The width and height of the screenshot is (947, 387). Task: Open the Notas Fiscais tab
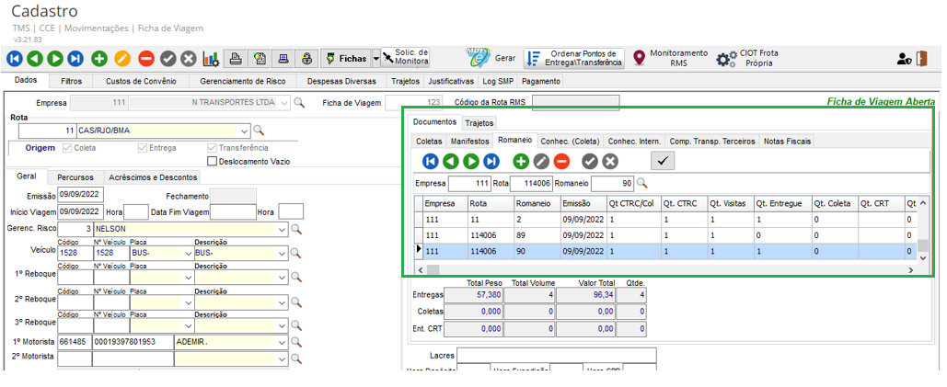tap(789, 142)
